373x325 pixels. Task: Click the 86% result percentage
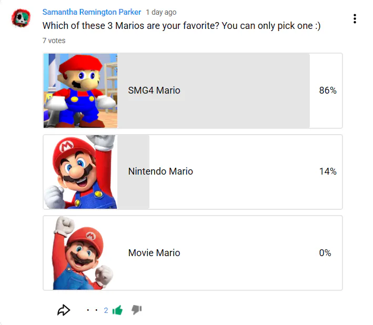(327, 90)
